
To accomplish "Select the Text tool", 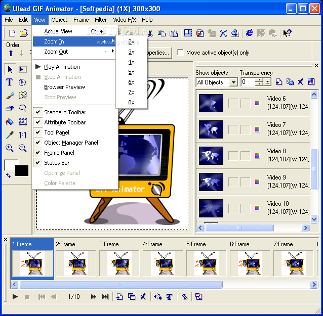I will coord(9,82).
